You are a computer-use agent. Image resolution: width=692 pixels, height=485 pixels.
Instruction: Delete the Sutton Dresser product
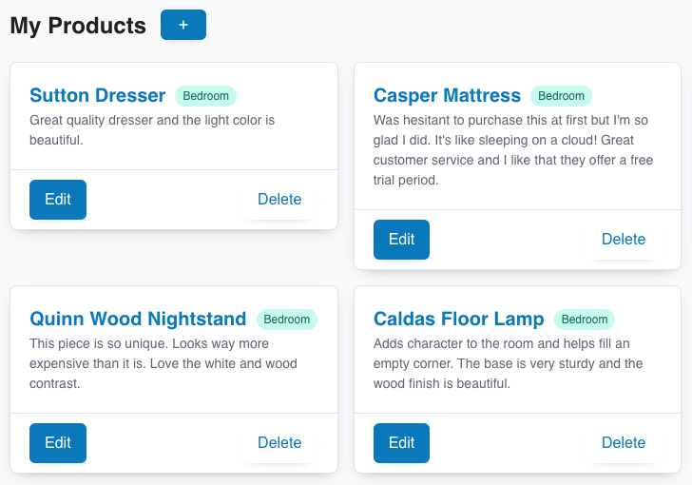[x=279, y=199]
